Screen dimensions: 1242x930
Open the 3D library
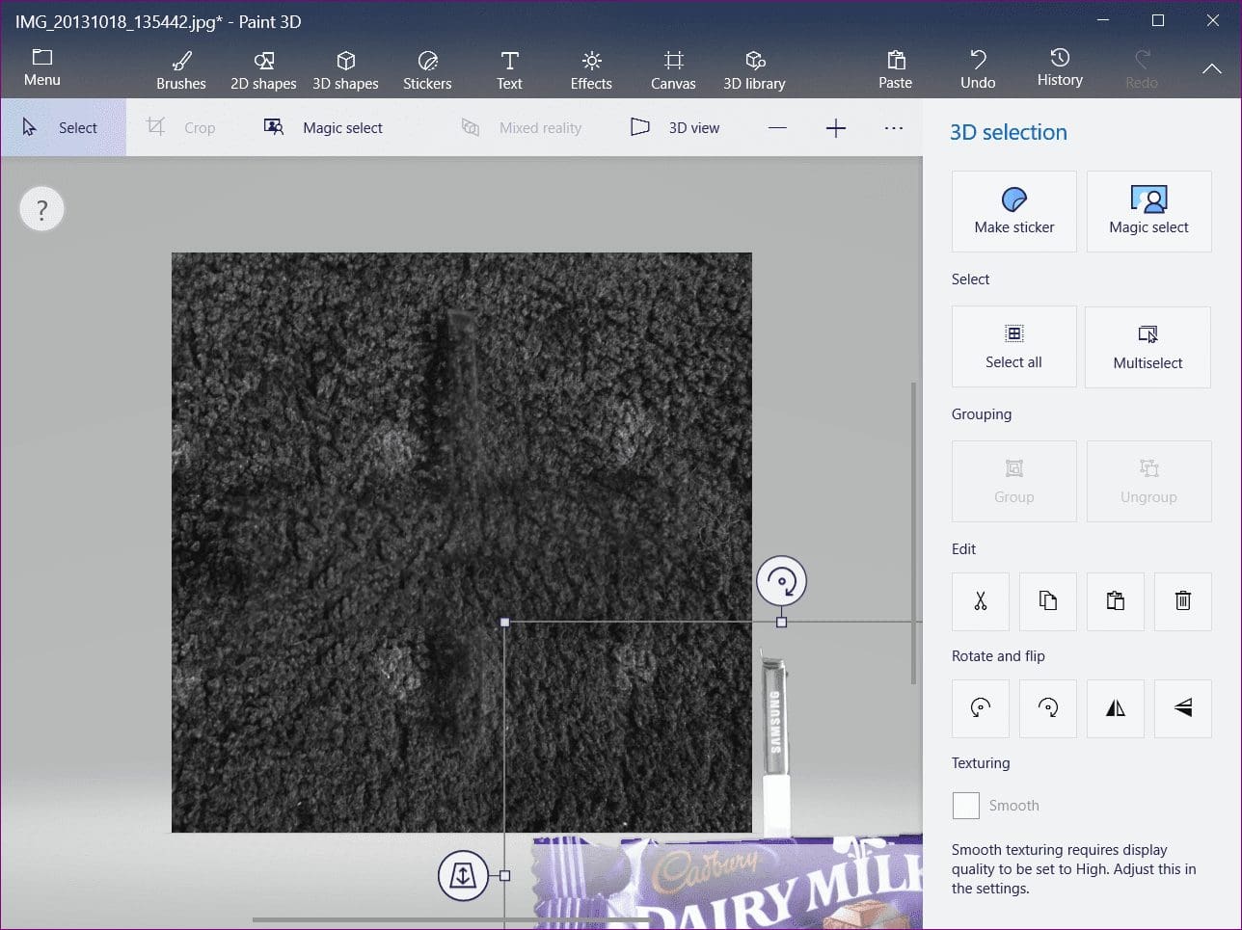pos(754,70)
